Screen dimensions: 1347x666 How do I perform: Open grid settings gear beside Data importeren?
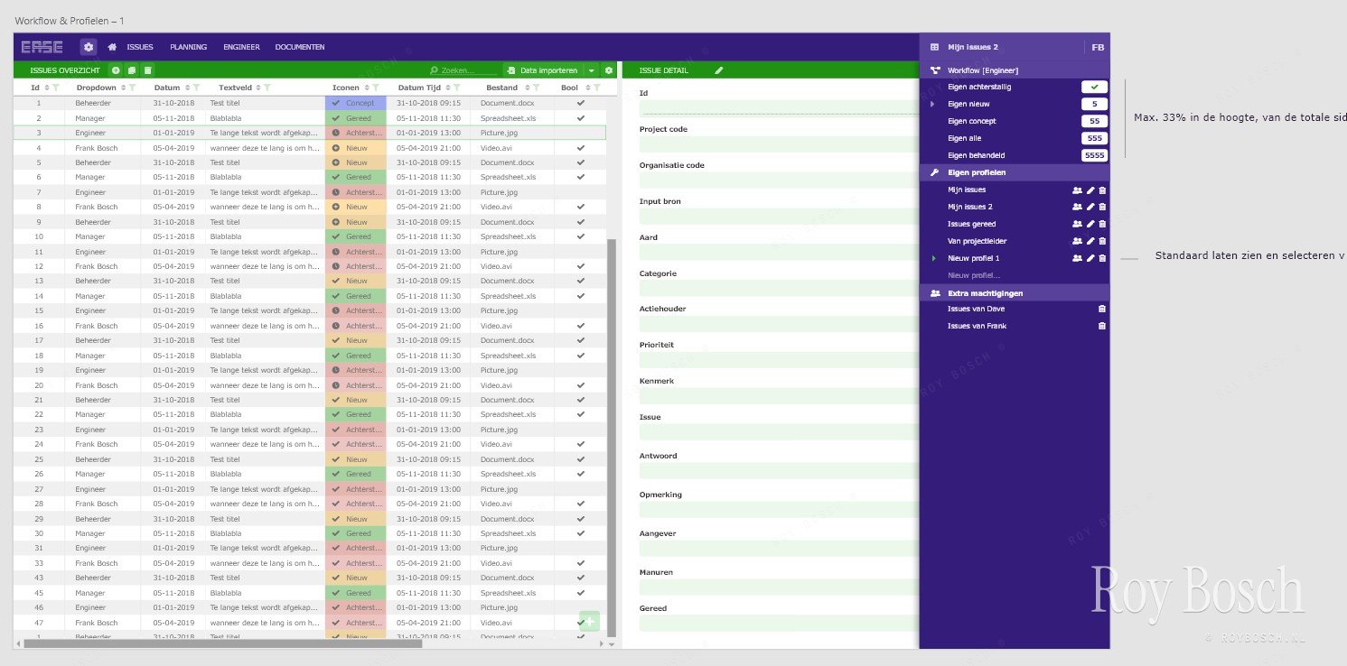[x=609, y=70]
